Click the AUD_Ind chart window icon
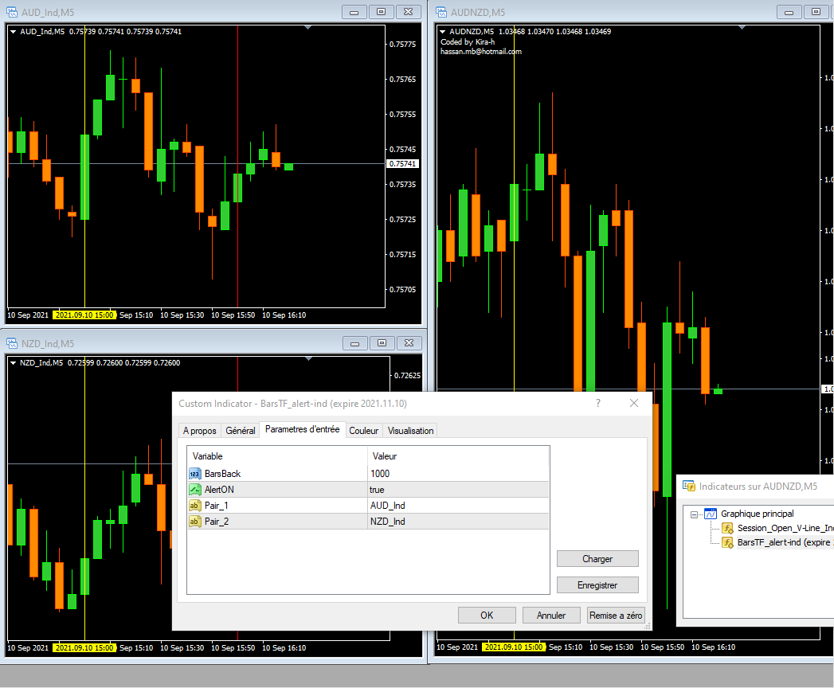The height and width of the screenshot is (688, 834). pos(12,11)
